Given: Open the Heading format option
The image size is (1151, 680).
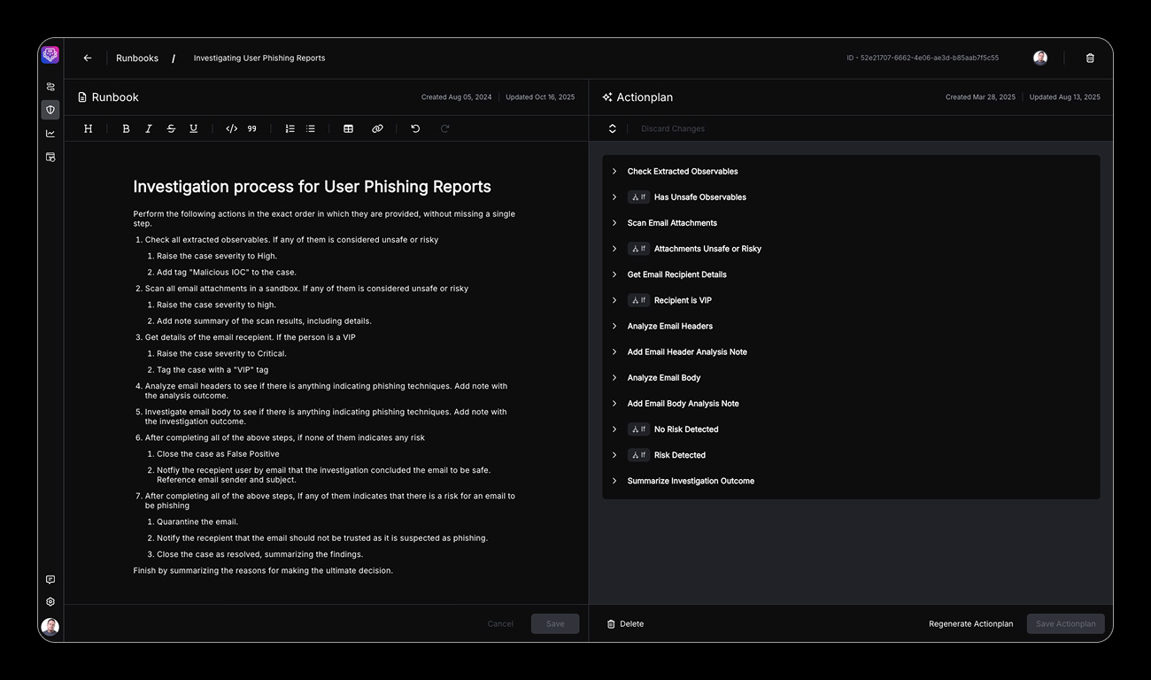Looking at the screenshot, I should pos(89,128).
